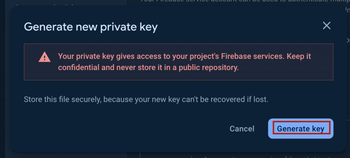Close the dialog with the X icon
The height and width of the screenshot is (158, 350).
(326, 26)
